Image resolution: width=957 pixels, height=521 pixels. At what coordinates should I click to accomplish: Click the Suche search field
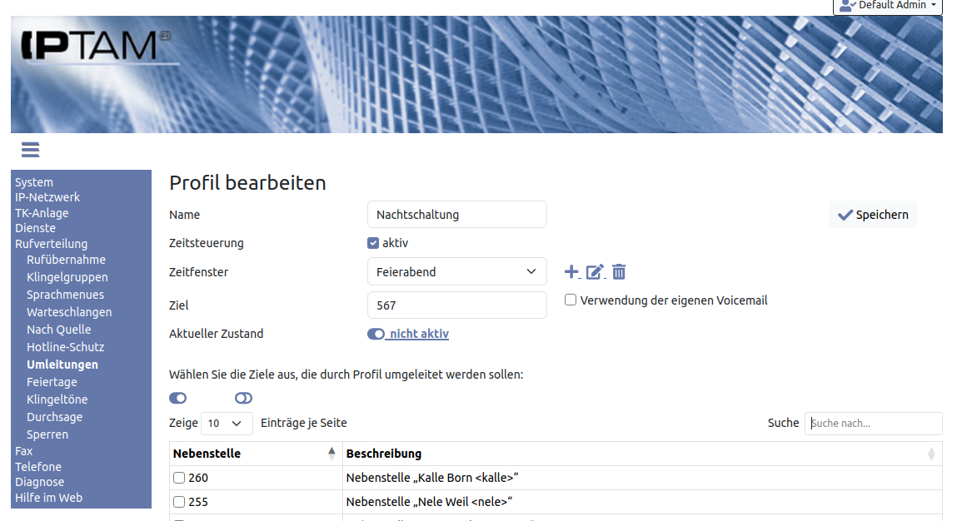873,423
